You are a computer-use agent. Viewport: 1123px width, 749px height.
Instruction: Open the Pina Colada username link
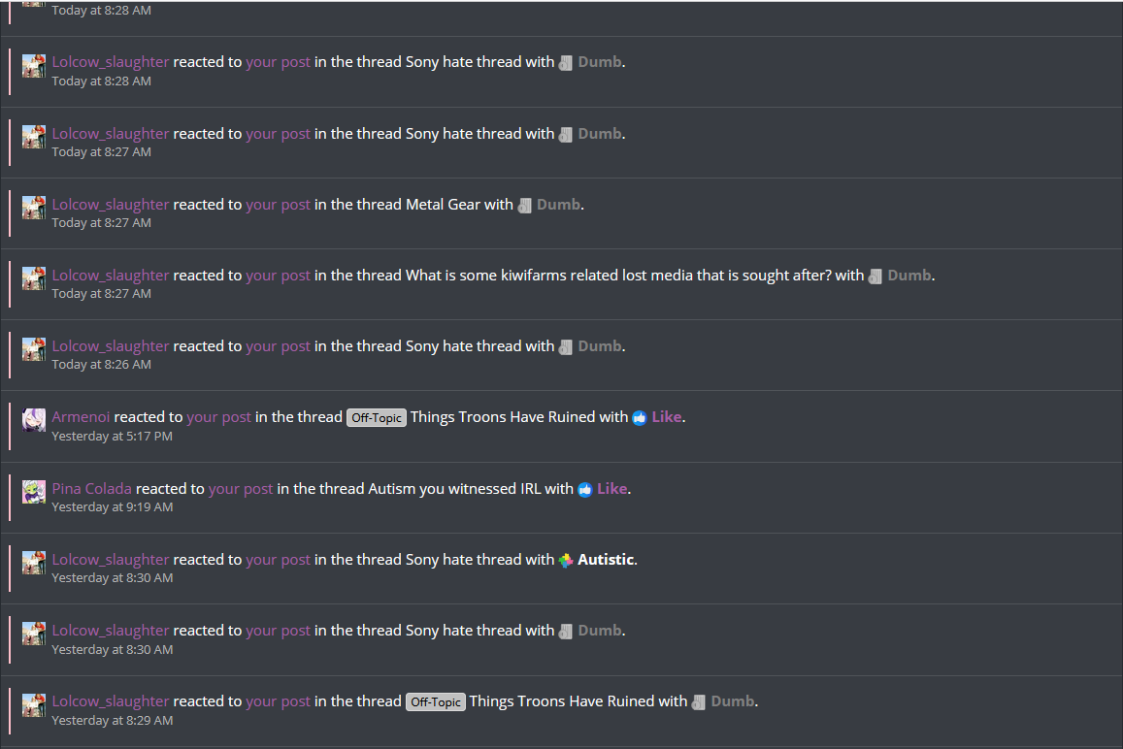click(91, 488)
